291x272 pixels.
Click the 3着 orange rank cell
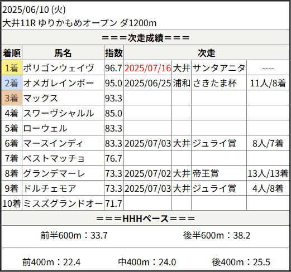click(x=12, y=98)
